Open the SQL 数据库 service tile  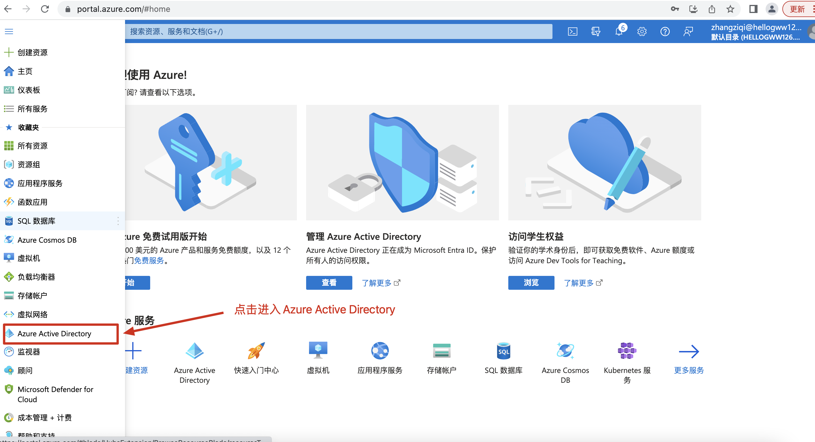point(503,358)
